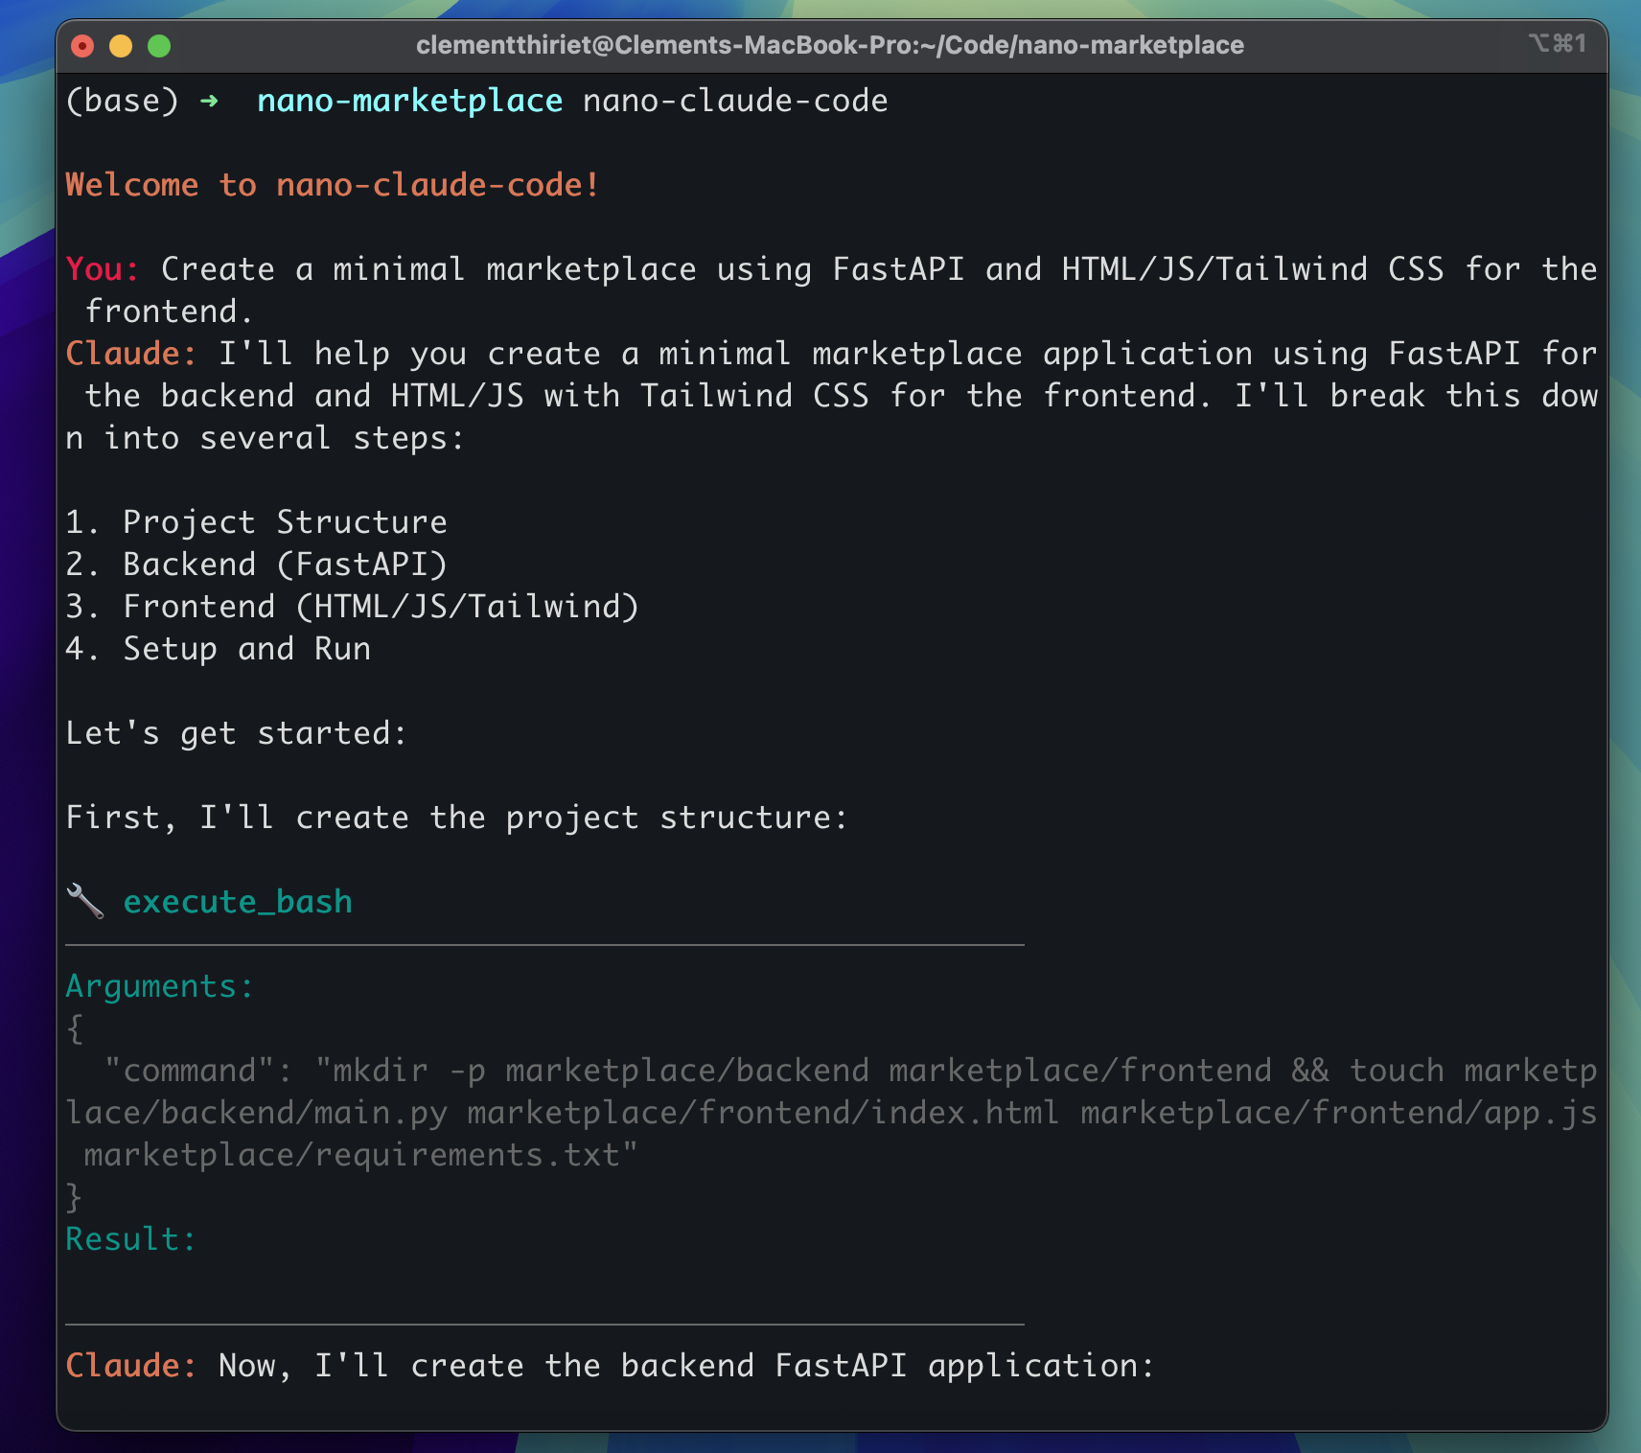
Task: Click 'Welcome to nano-claude-code!' line
Action: (333, 184)
